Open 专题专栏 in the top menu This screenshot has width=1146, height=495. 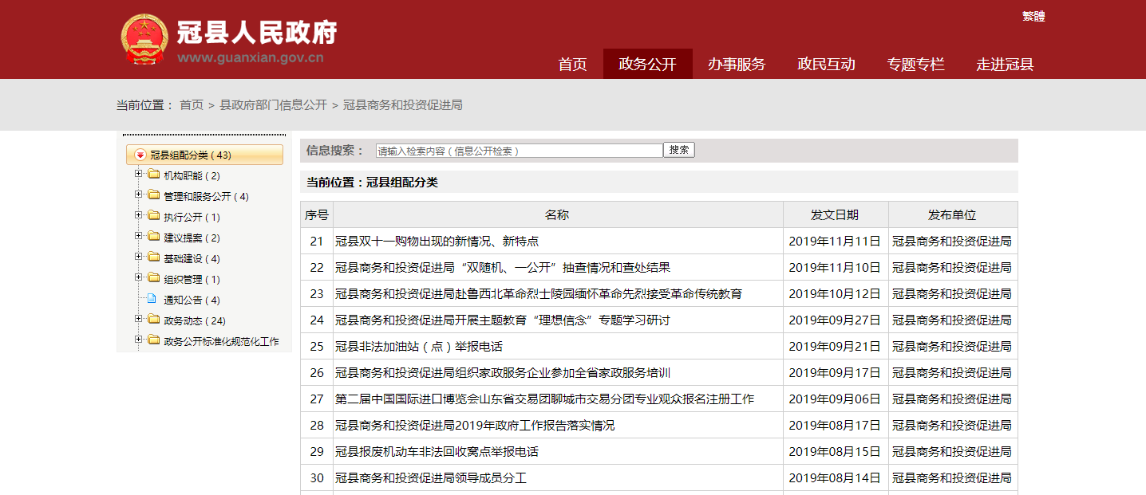tap(915, 65)
